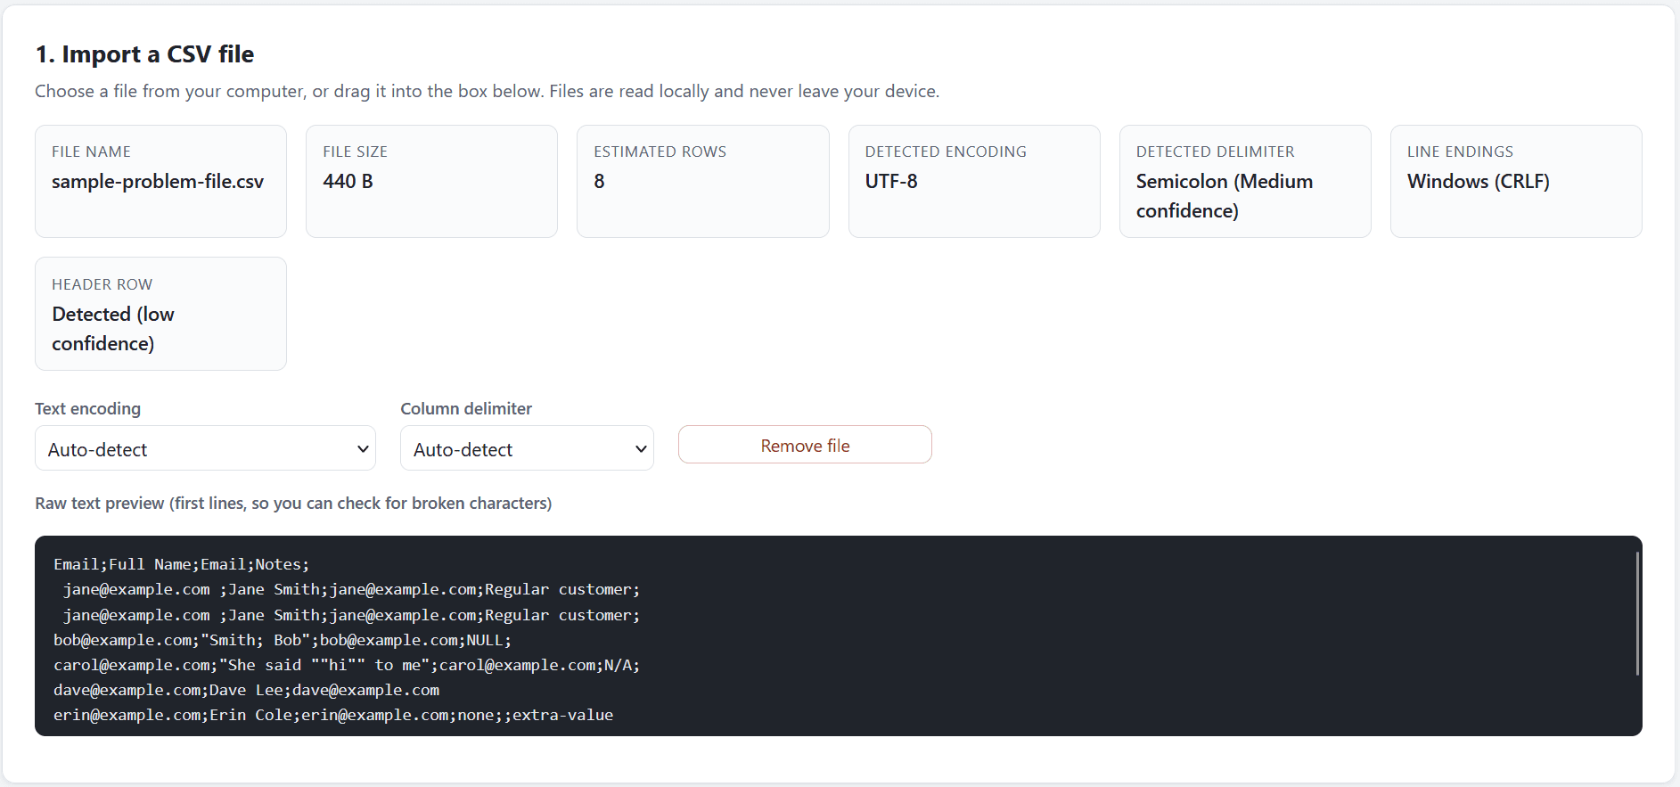Image resolution: width=1680 pixels, height=787 pixels.
Task: Click the LINE ENDINGS card label
Action: point(1460,152)
